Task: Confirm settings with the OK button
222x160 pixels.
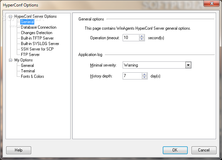Action: coord(175,150)
